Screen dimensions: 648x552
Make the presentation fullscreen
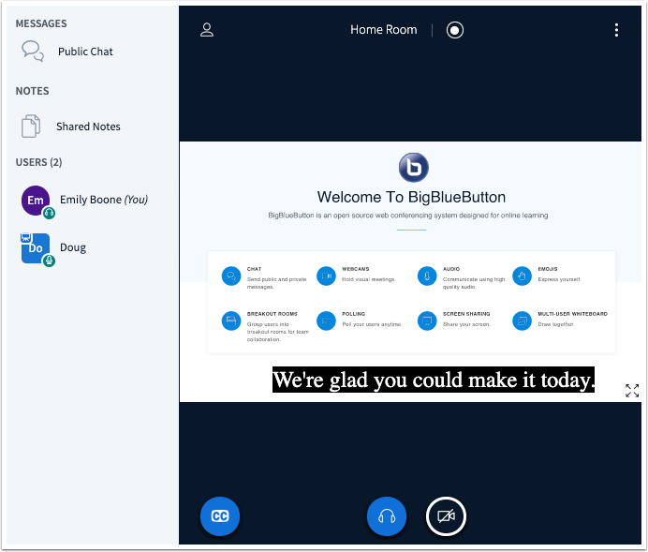(632, 391)
